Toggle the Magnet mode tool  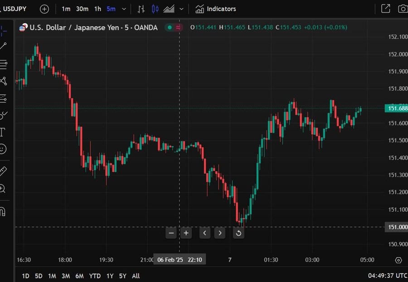pos(3,211)
